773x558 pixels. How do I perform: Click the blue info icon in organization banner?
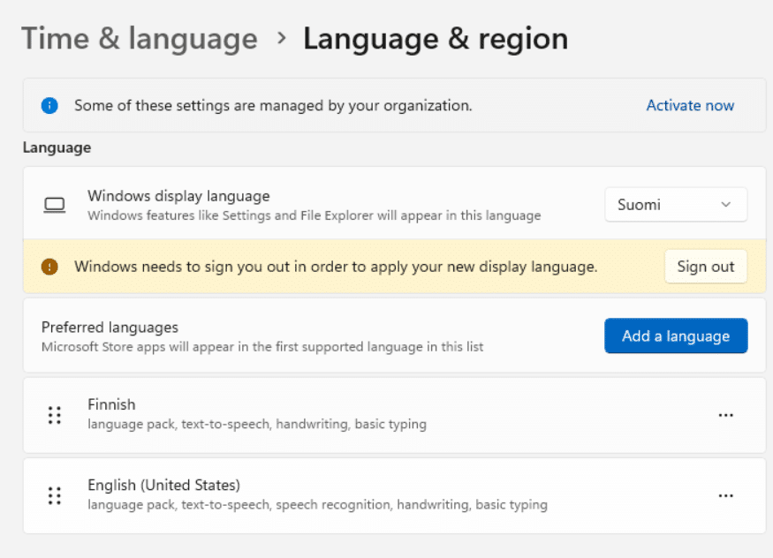[49, 105]
